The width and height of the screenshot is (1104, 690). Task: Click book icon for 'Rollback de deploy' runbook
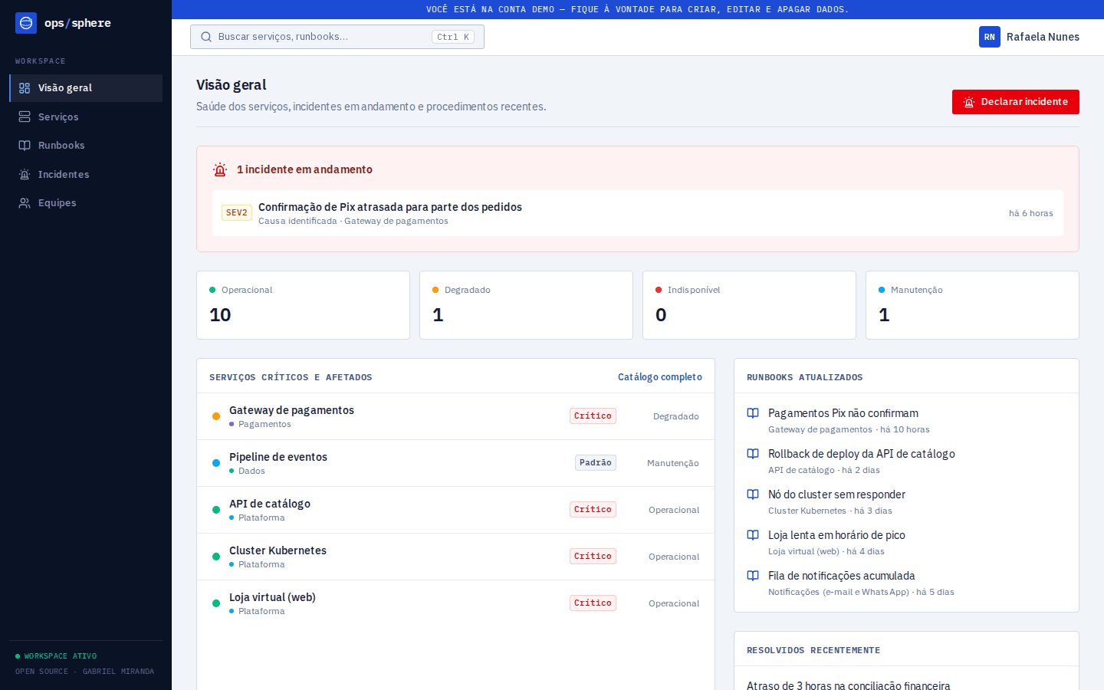753,454
